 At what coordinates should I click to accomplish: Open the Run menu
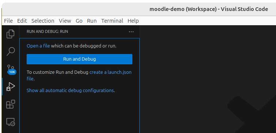(92, 21)
